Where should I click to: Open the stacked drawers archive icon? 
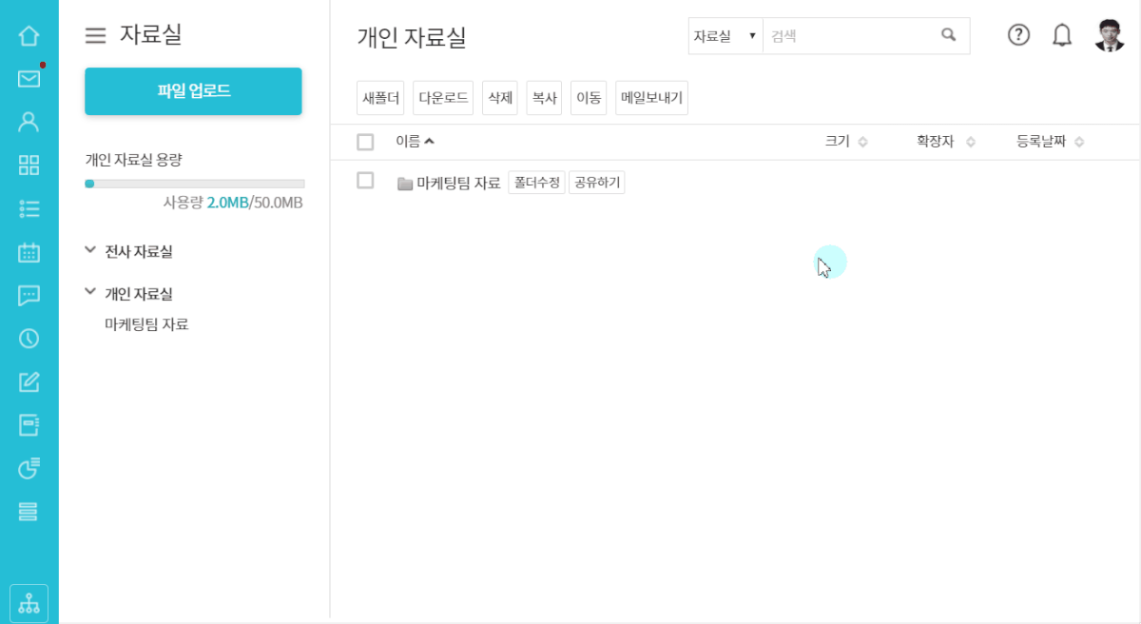pos(29,512)
